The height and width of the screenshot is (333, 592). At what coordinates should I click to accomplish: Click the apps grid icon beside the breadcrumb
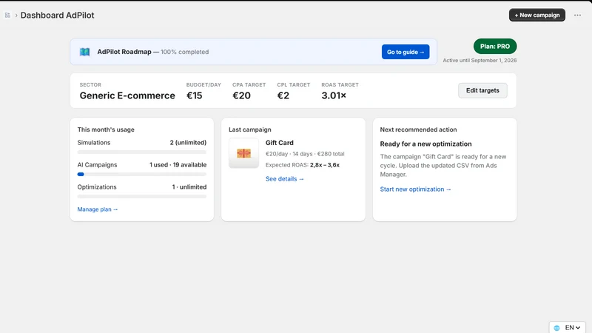[7, 15]
